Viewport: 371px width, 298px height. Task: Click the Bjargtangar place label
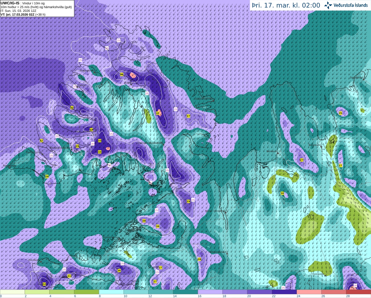pyautogui.click(x=9, y=166)
